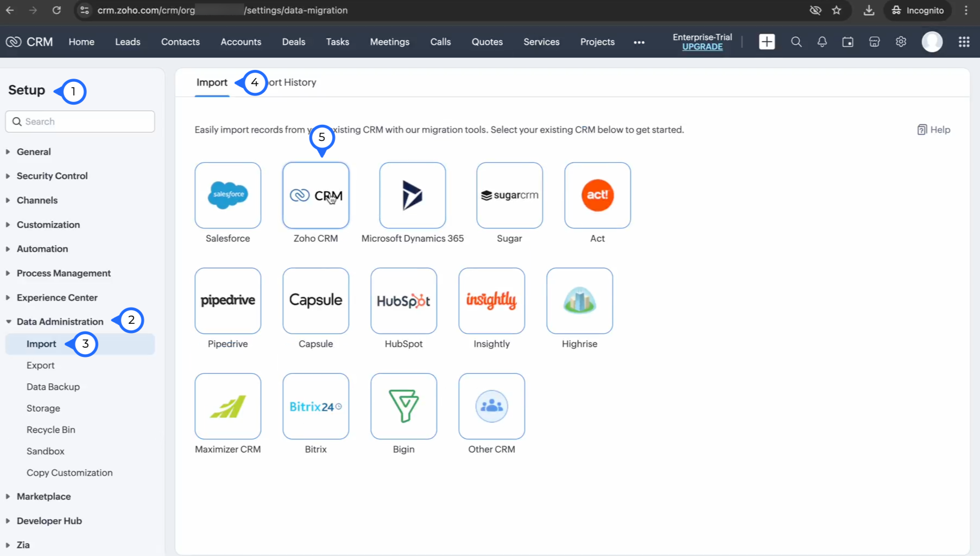The width and height of the screenshot is (980, 556).
Task: Select the Bigin migration tile
Action: pyautogui.click(x=404, y=406)
